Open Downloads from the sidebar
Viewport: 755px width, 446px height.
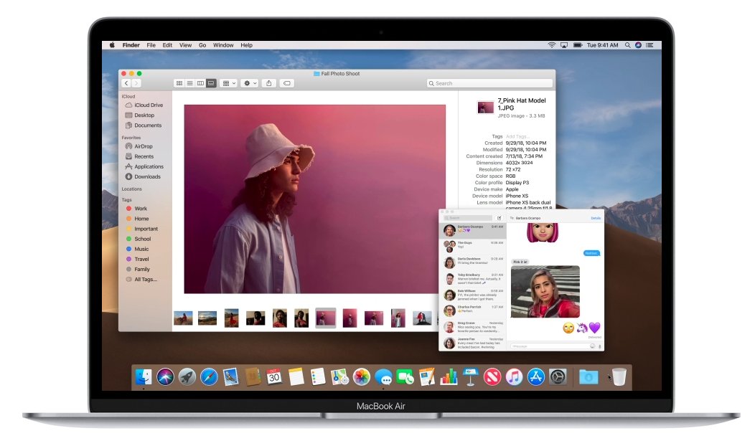click(x=144, y=176)
